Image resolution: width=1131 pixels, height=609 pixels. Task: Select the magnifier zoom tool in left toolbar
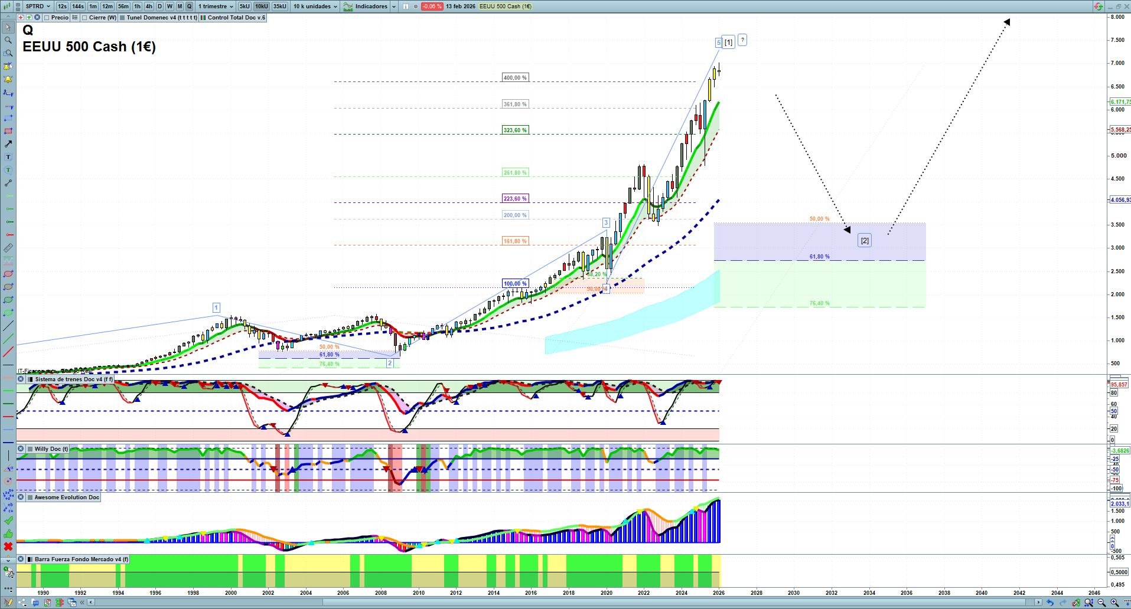8,40
